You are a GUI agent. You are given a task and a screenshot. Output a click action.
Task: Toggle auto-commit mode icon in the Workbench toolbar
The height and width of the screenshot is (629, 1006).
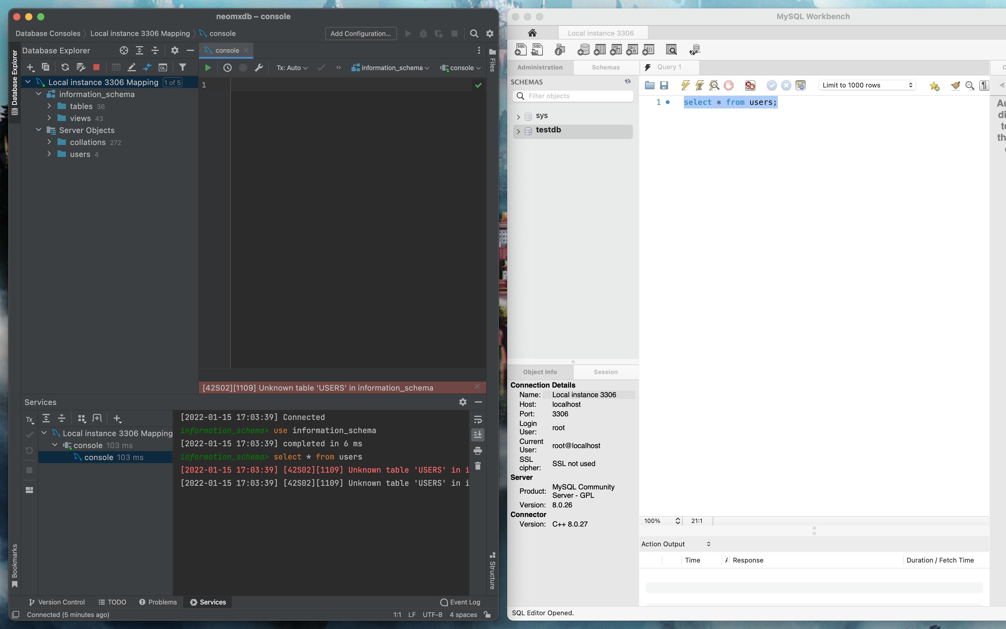coord(800,85)
